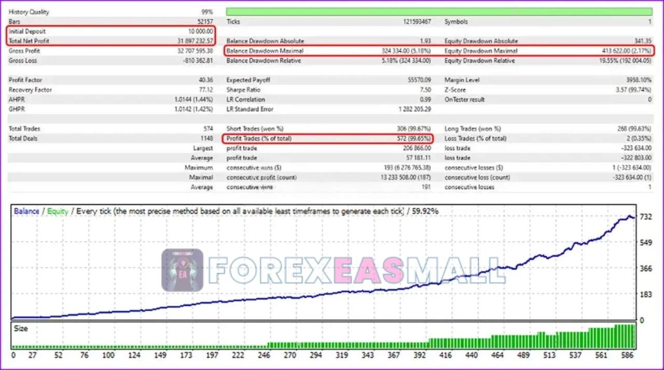Select the "Equity Drawdown Maximal" label
The image size is (664, 370).
pyautogui.click(x=481, y=51)
